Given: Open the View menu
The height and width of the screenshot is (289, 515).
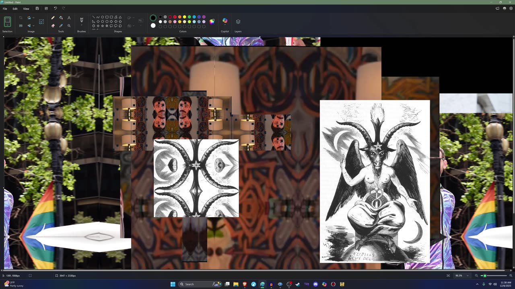Looking at the screenshot, I should point(26,8).
